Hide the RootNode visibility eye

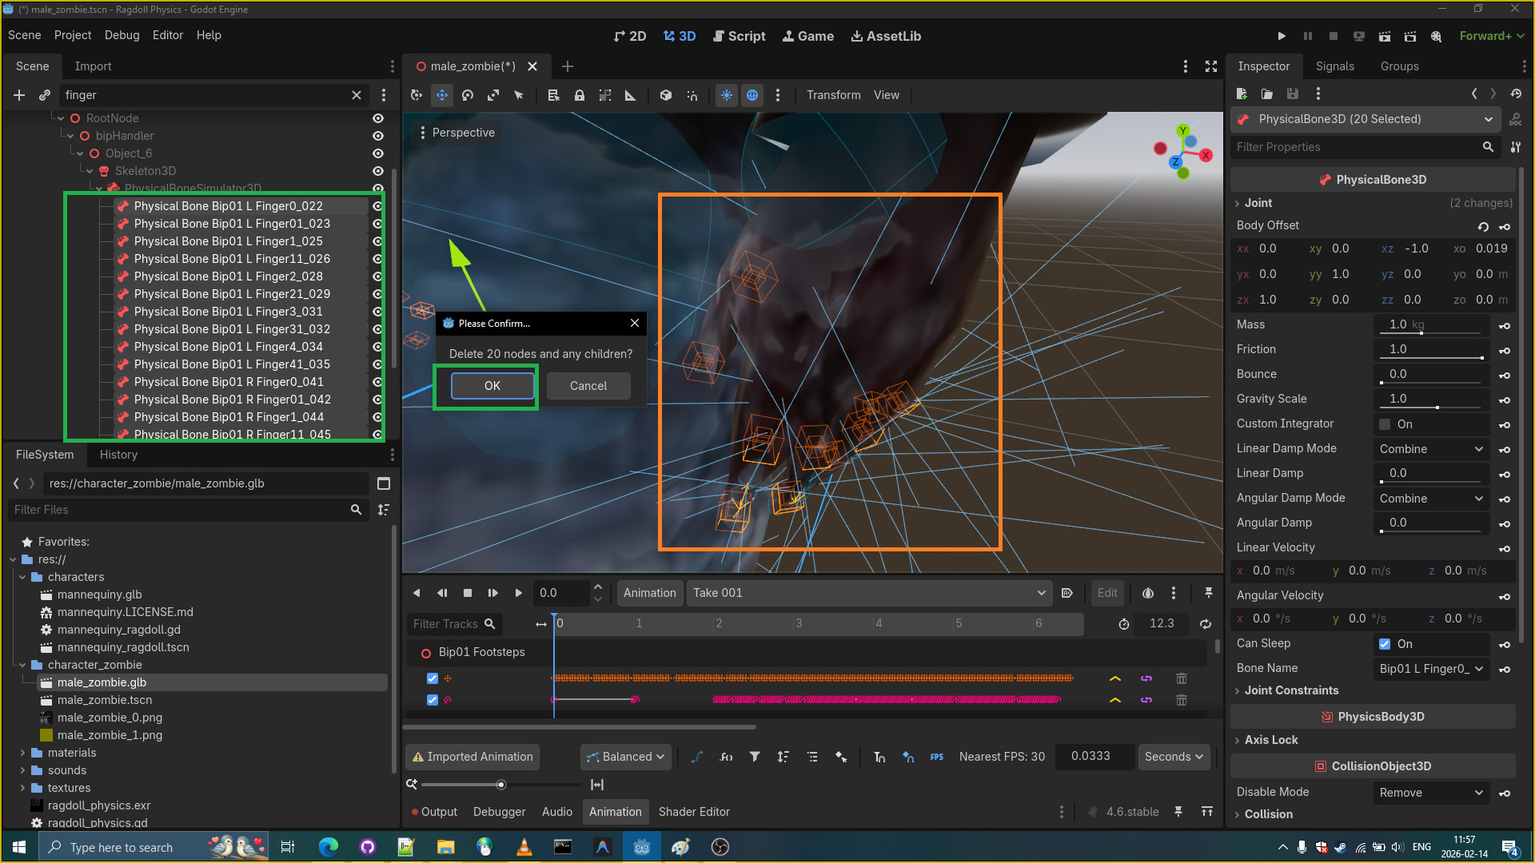(x=378, y=118)
